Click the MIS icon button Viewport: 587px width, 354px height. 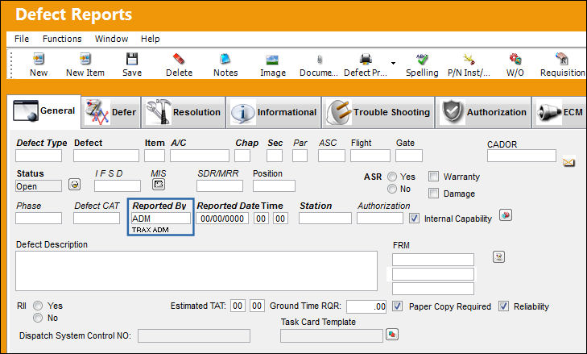point(159,184)
